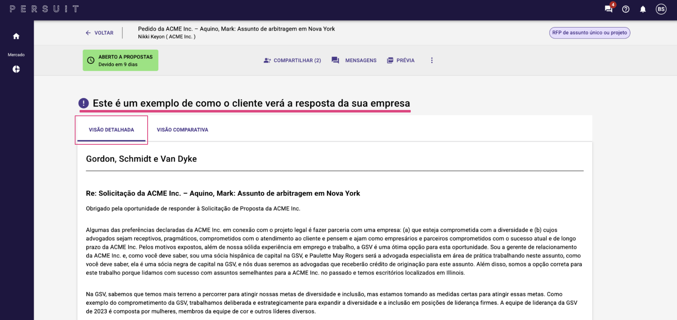Open the notifications bell
The image size is (677, 320).
pos(643,9)
